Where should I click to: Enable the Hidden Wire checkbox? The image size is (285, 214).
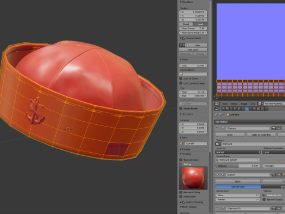181,197
